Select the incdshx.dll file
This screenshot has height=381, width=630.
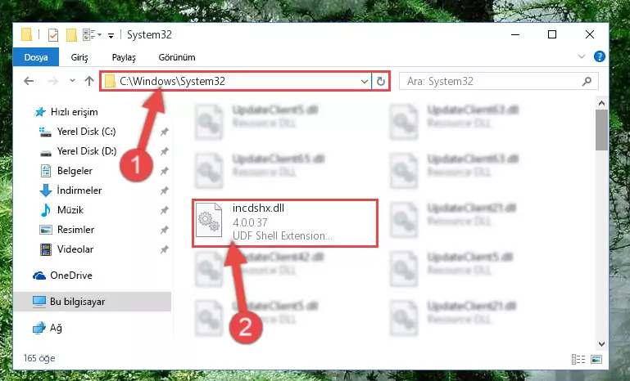[284, 222]
